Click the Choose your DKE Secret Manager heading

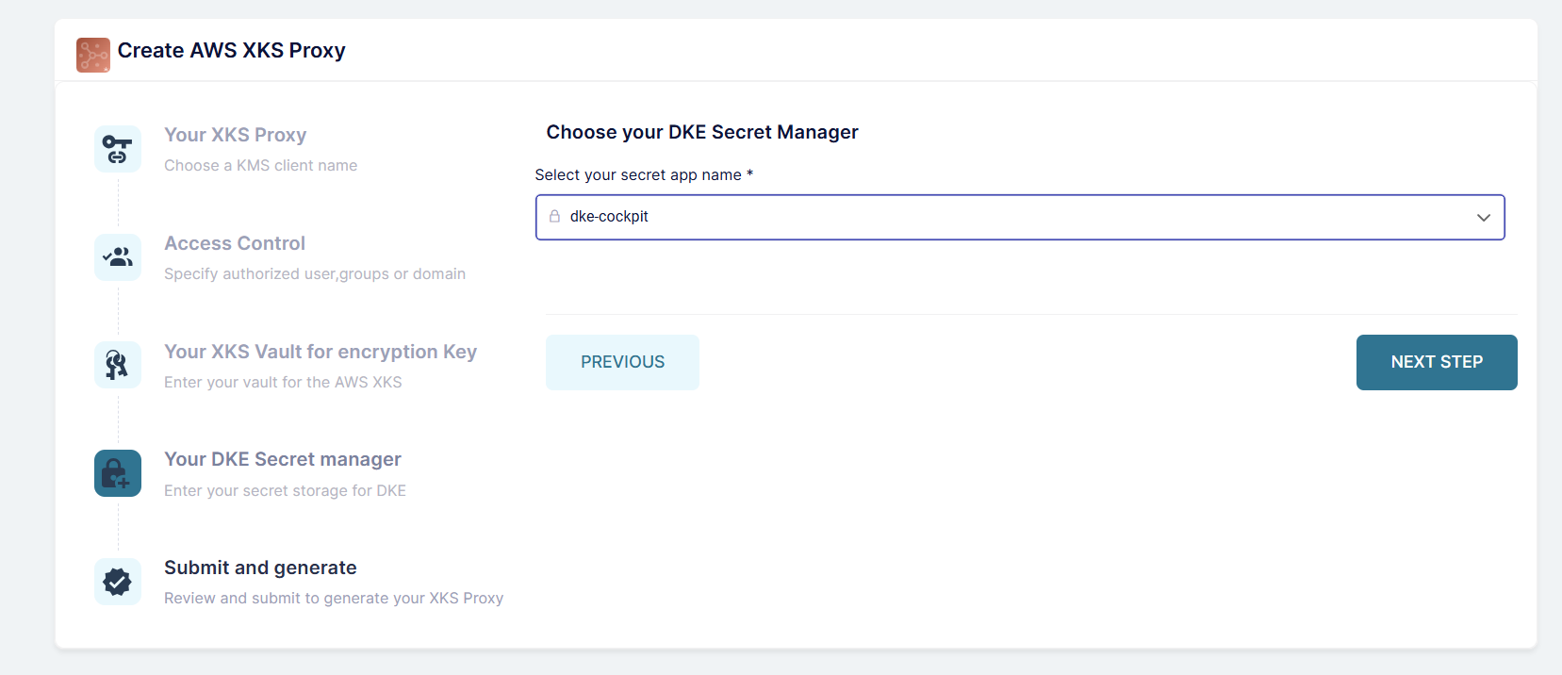coord(702,132)
